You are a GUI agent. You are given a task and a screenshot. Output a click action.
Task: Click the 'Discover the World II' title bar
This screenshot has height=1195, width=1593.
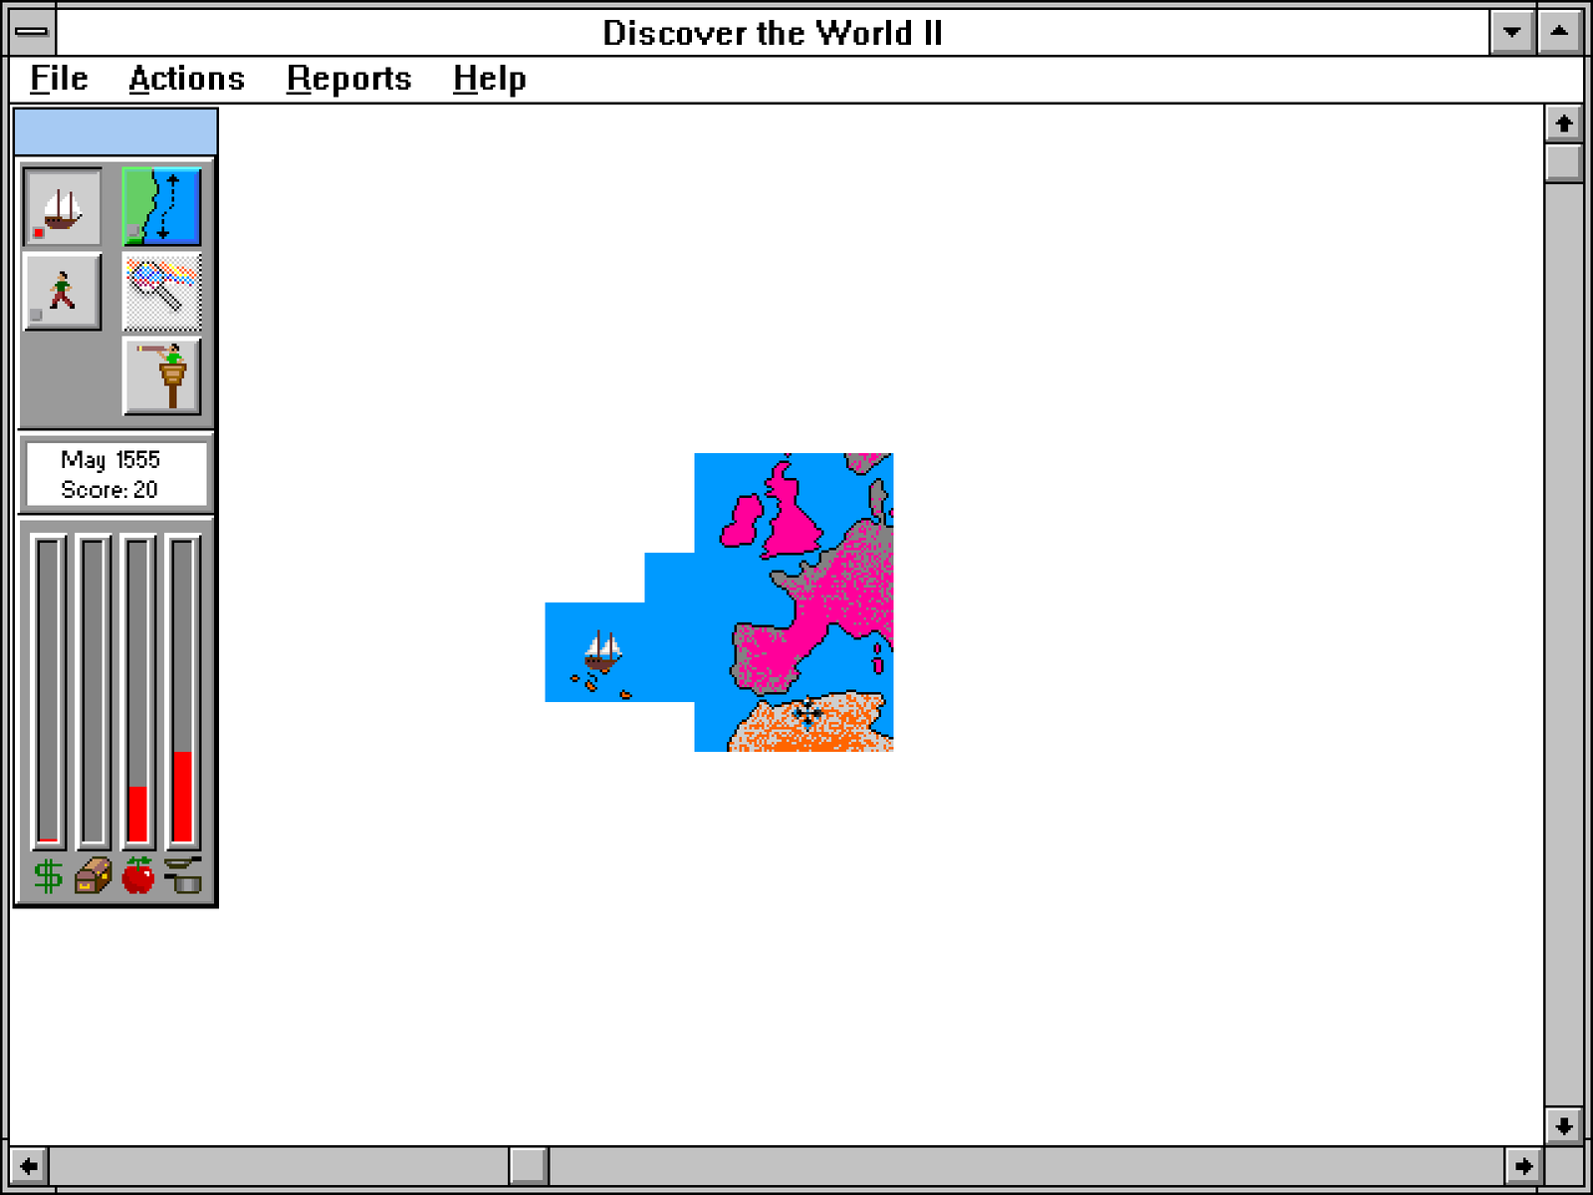(x=773, y=32)
